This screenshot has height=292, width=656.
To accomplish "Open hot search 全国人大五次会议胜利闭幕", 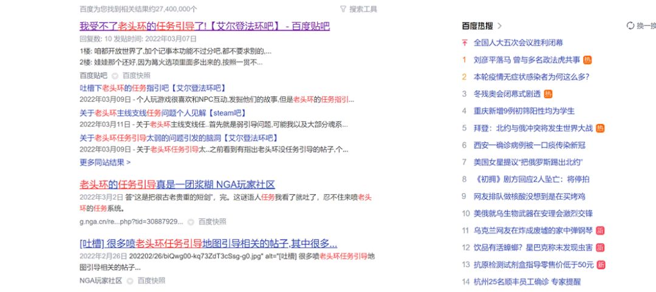I will (518, 42).
